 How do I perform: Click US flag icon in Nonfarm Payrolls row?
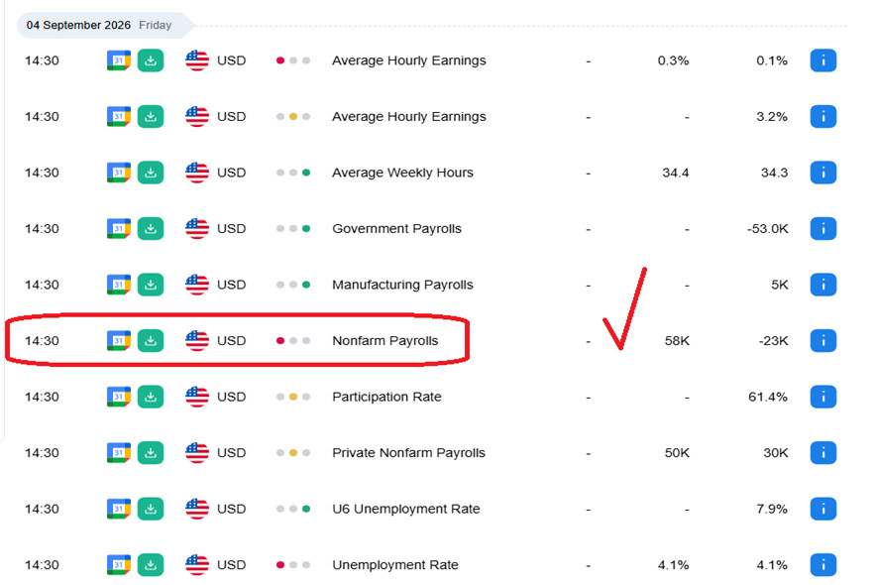[197, 341]
